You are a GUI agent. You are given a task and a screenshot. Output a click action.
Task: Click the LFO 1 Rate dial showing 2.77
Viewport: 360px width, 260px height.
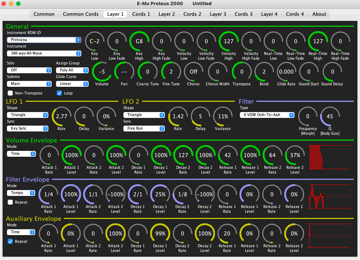(62, 116)
